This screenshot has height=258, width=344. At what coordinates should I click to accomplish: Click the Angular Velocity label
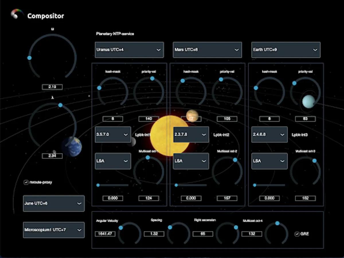[107, 221]
